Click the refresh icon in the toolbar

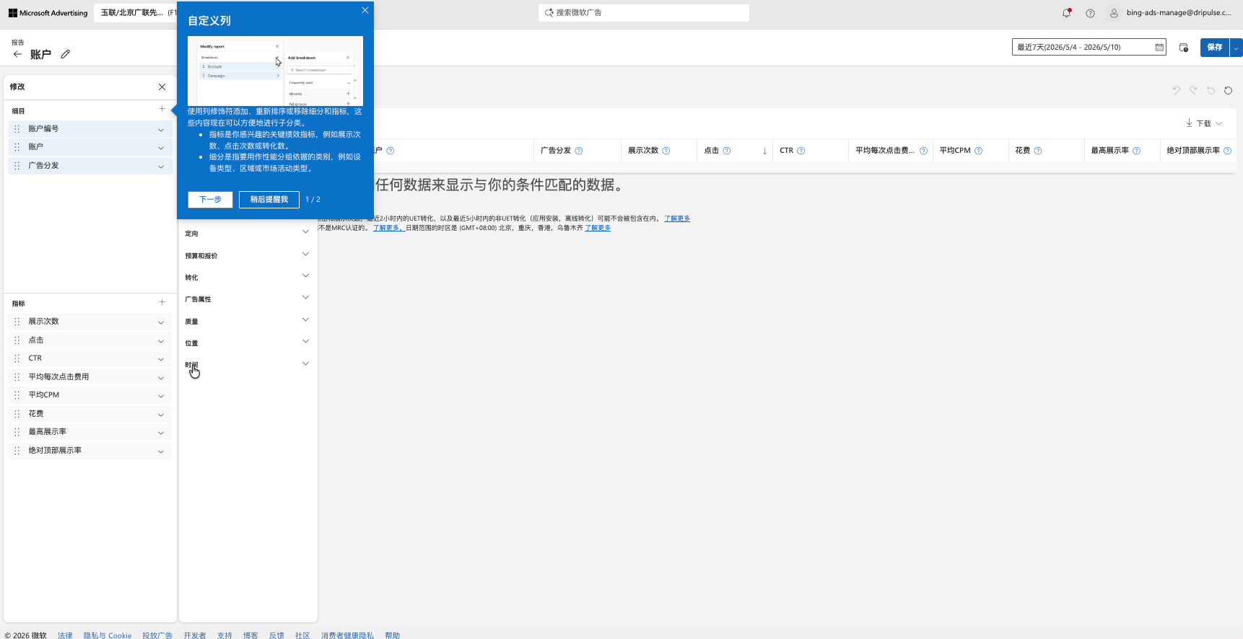pyautogui.click(x=1228, y=90)
